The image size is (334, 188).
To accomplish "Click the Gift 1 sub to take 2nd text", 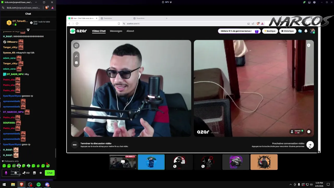I will [x=41, y=23].
